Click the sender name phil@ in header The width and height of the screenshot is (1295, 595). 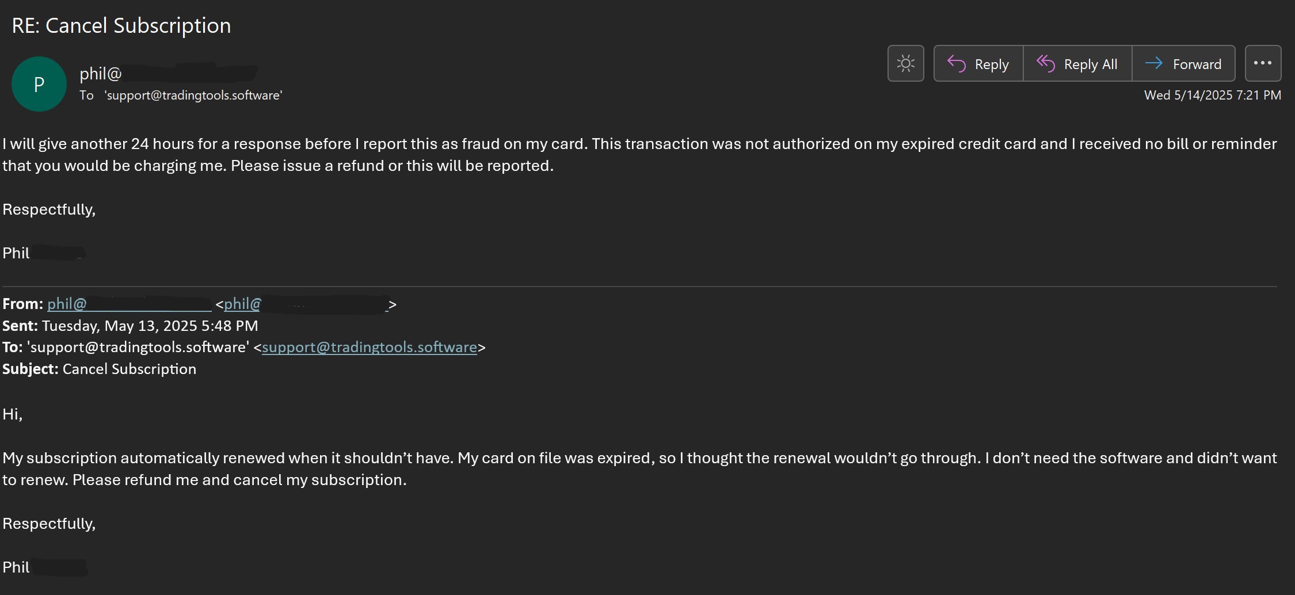coord(101,74)
